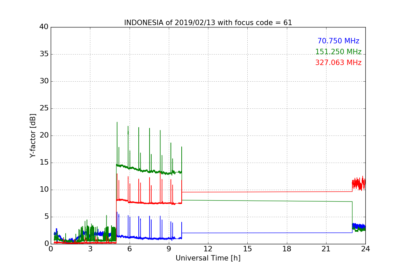Click the '18' tick on the Universal Time axis

point(287,249)
